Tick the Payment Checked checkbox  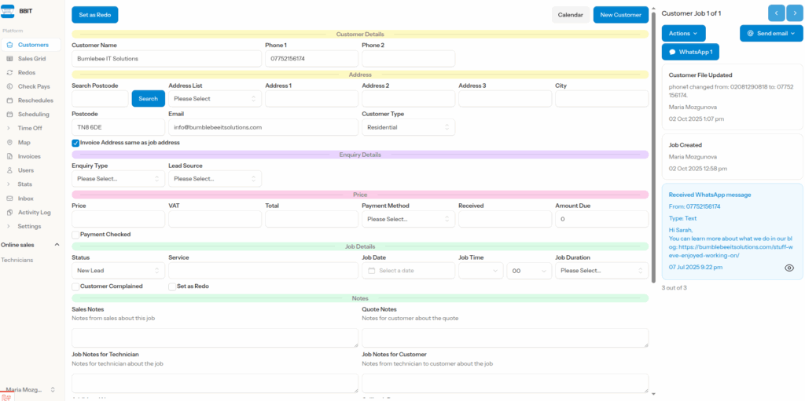(x=75, y=235)
